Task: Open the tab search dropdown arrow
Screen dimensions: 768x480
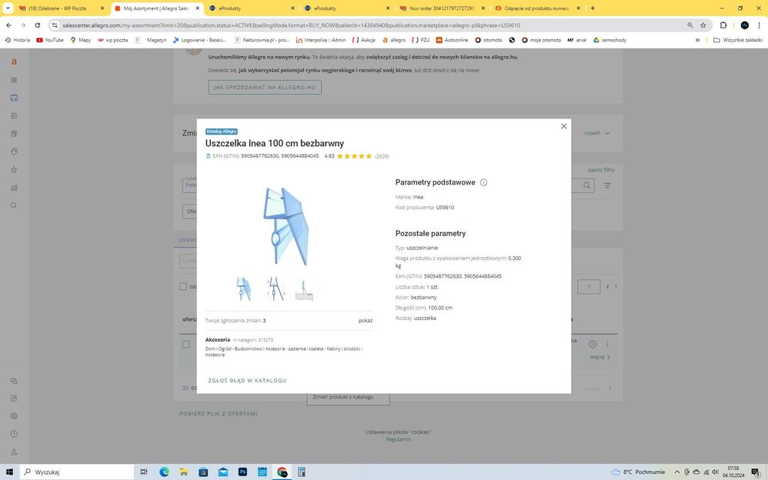Action: [x=8, y=8]
